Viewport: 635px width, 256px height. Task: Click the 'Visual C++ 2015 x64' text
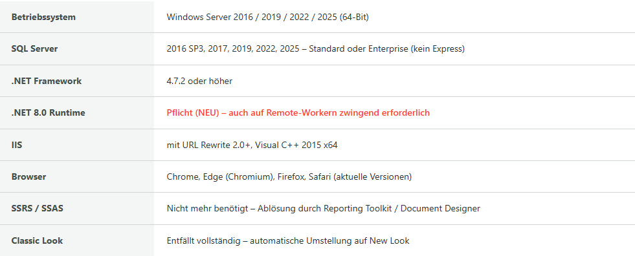296,145
